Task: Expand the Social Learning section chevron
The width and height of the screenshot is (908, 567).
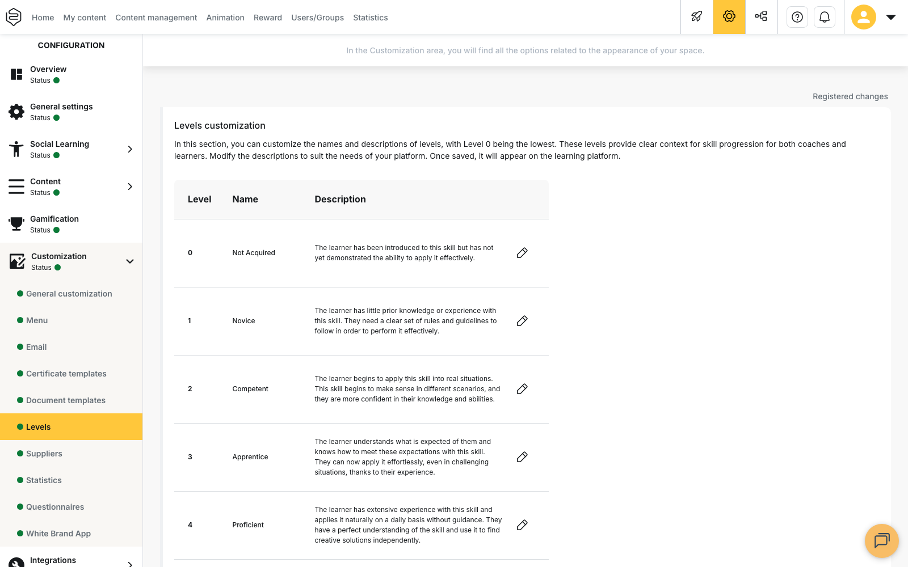Action: coord(130,149)
